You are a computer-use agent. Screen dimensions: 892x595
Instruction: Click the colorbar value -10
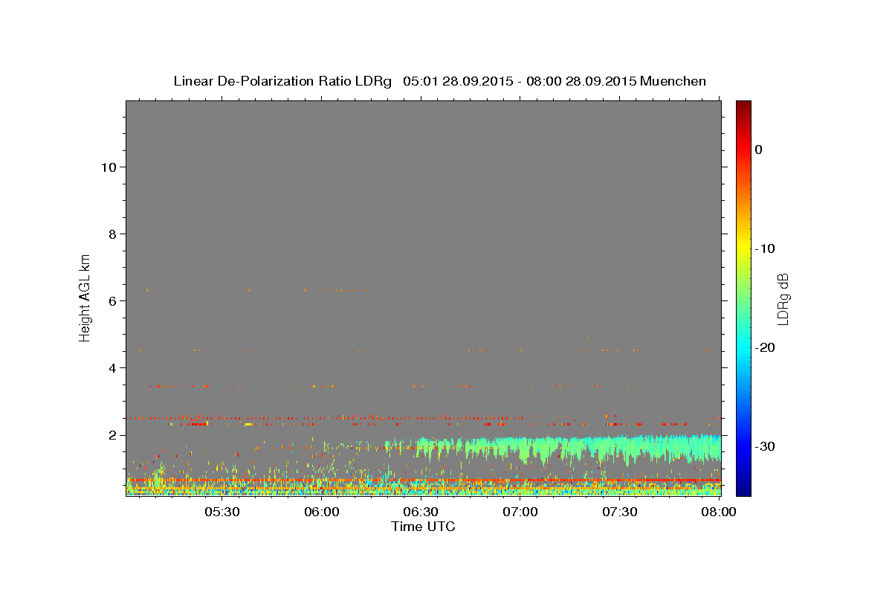coord(766,248)
